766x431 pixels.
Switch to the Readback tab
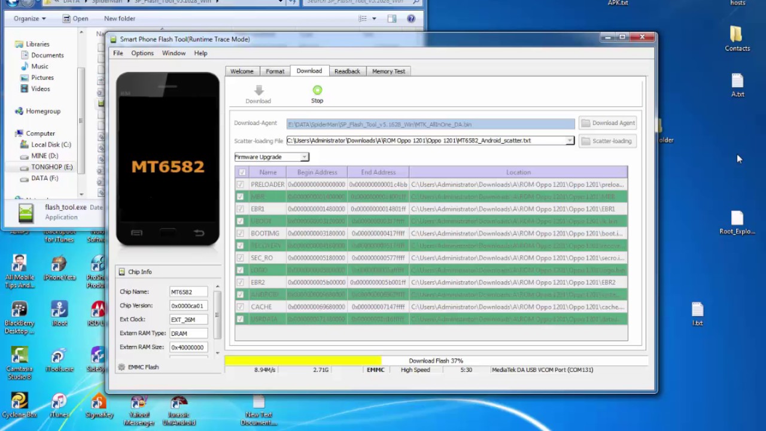pyautogui.click(x=347, y=71)
